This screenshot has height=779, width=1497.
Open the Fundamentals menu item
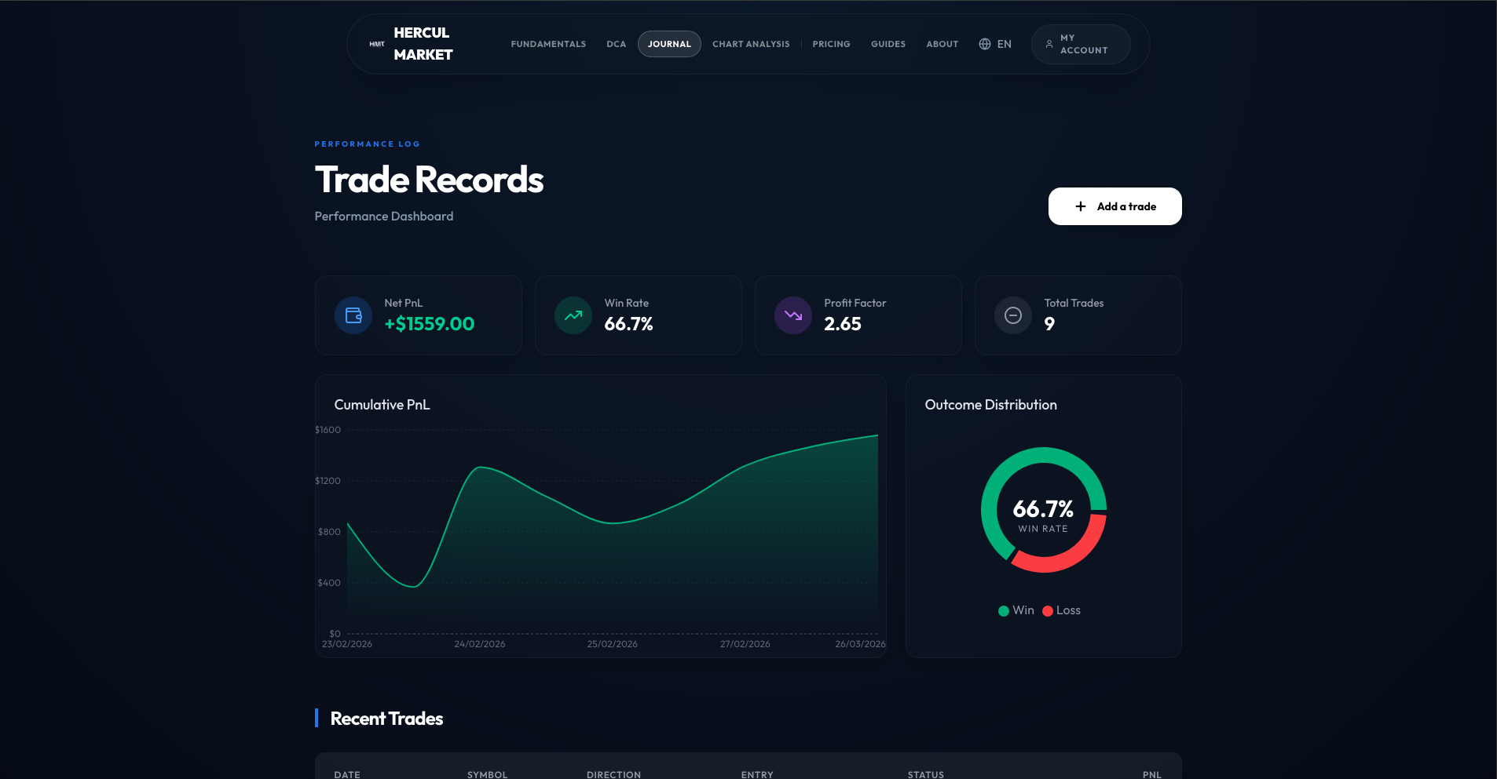(x=548, y=44)
